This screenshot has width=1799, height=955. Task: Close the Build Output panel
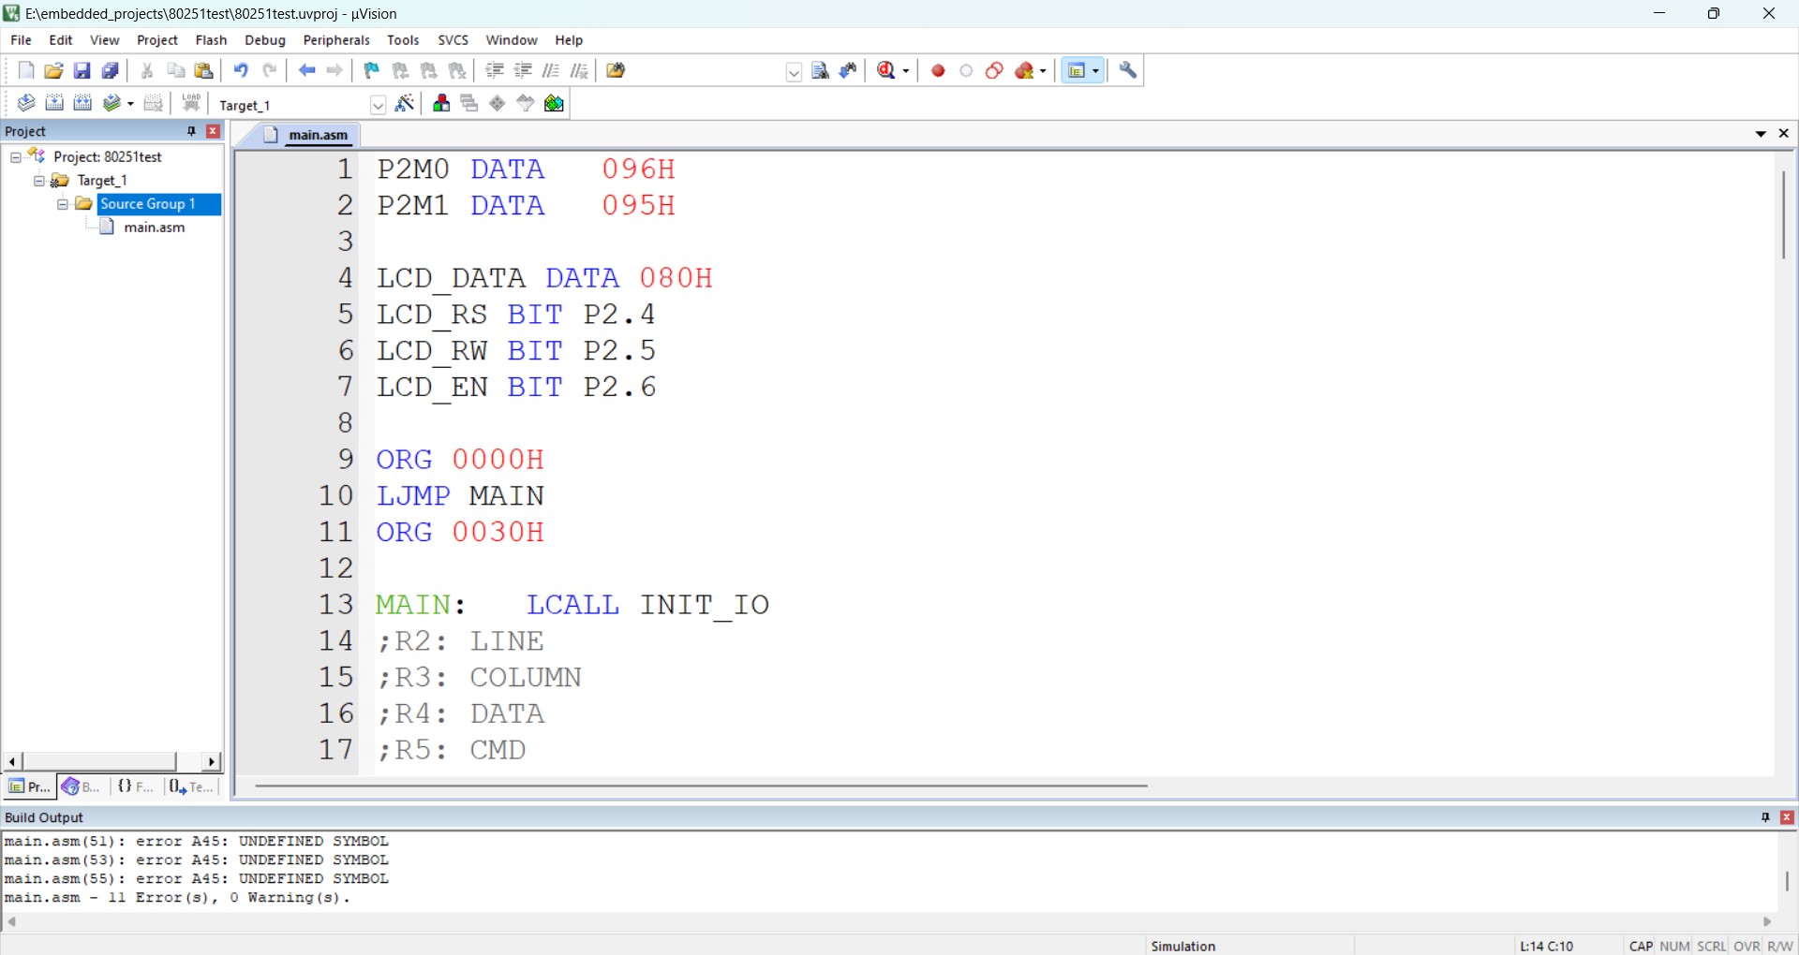[x=1787, y=817]
